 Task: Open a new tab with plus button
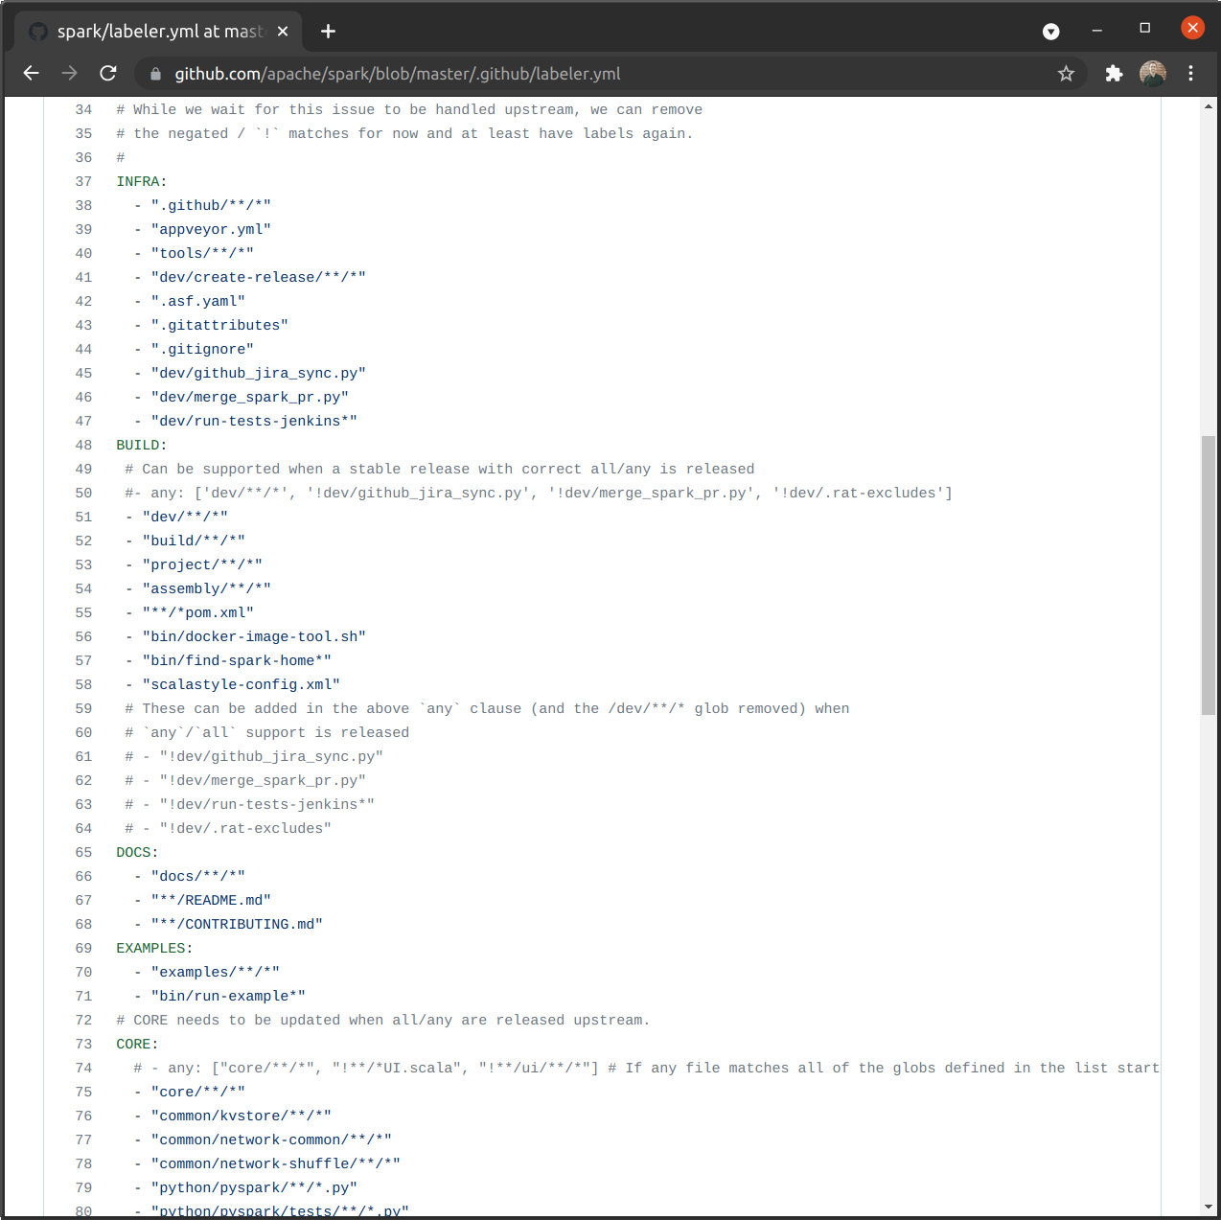328,32
